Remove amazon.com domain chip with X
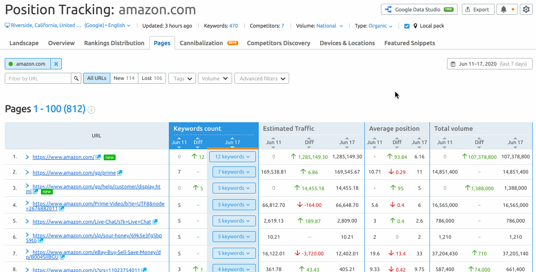The height and width of the screenshot is (272, 536). coord(56,64)
